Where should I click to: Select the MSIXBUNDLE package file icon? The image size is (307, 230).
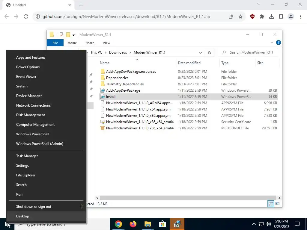[103, 128]
